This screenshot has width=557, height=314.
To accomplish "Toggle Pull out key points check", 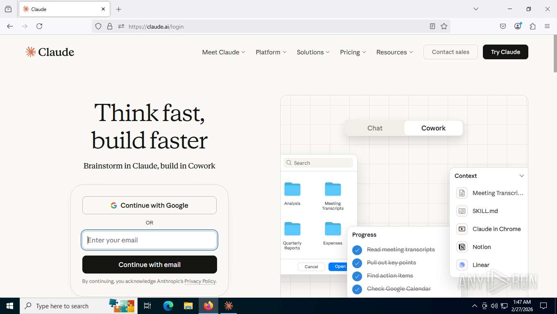I will (x=357, y=263).
